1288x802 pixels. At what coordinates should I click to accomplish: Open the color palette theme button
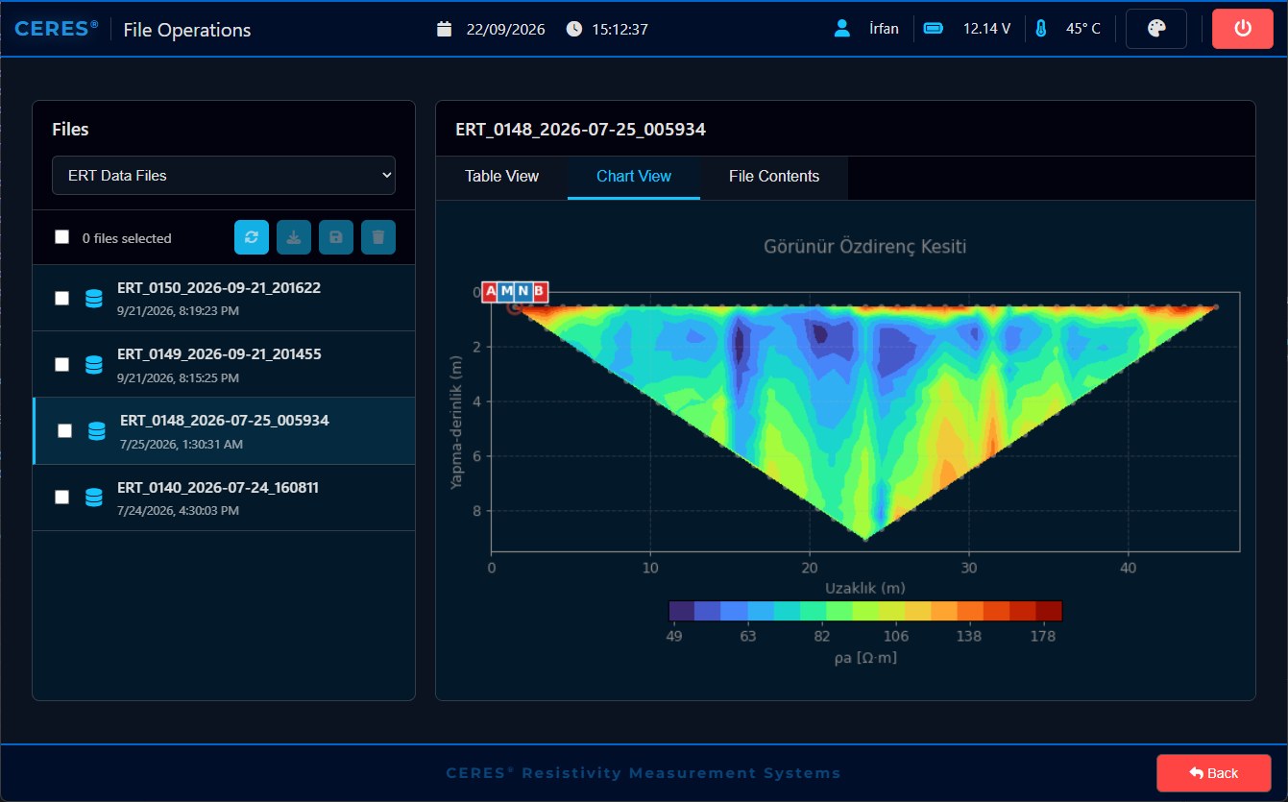[1156, 29]
